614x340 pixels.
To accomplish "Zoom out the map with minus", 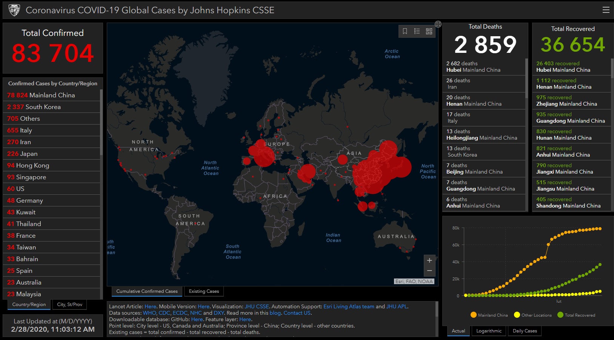I will (x=429, y=271).
